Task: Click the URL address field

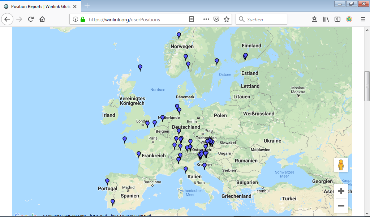Action: point(138,20)
